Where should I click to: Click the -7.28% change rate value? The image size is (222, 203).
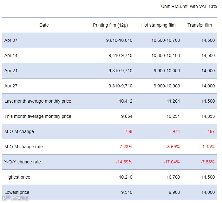124,147
